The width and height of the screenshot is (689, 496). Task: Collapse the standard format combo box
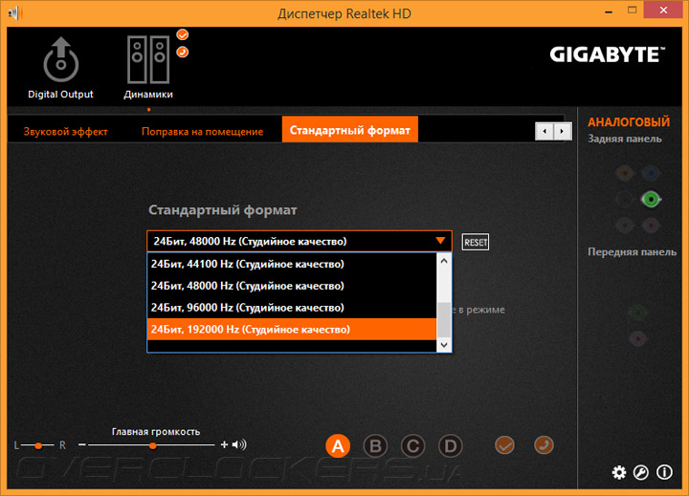pyautogui.click(x=300, y=241)
